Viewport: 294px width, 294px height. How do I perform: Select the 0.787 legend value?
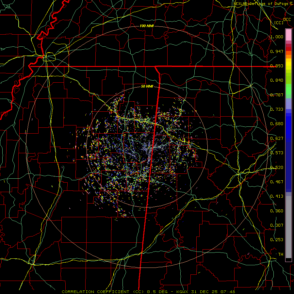277,95
